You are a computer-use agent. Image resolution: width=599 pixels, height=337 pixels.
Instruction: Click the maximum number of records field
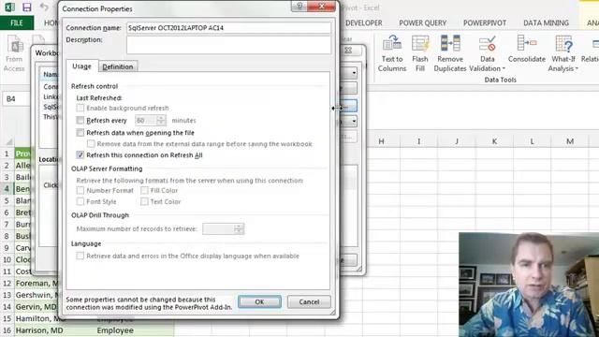218,228
